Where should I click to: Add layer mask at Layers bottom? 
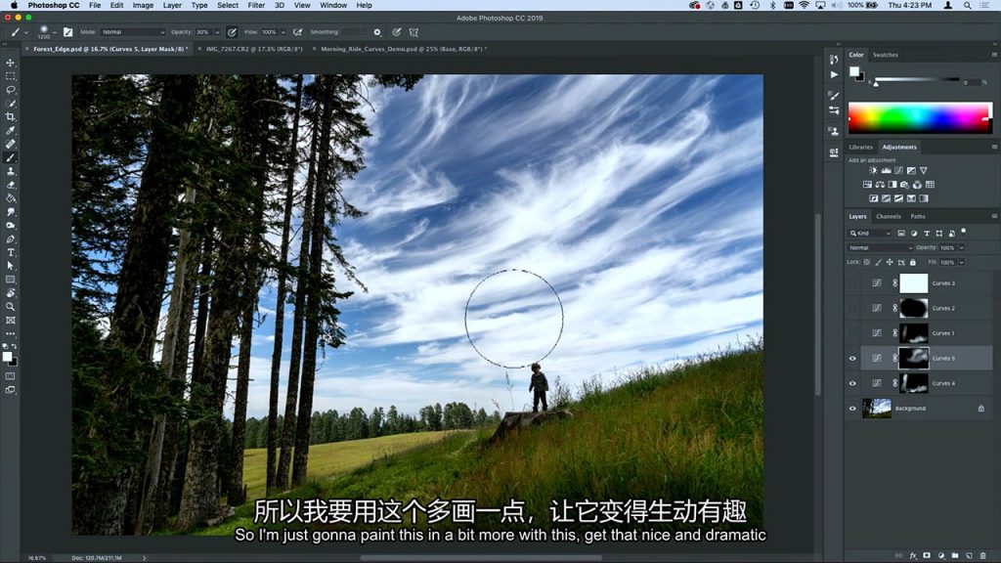click(x=927, y=556)
